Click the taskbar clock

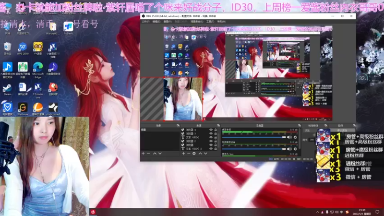[362, 212]
